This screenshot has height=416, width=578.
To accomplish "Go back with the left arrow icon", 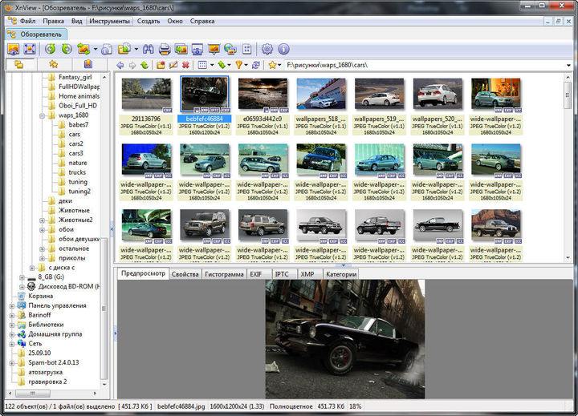I will click(120, 65).
